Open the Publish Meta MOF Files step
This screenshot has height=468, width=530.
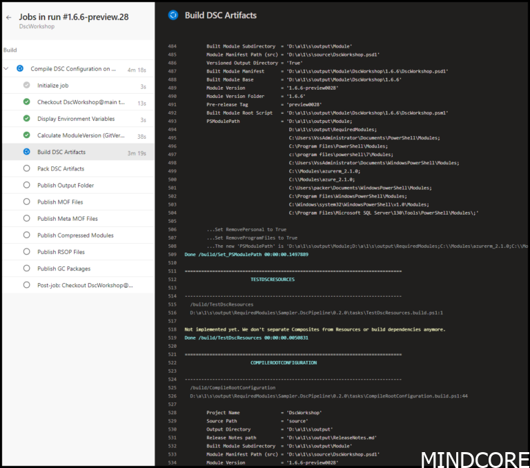pyautogui.click(x=67, y=218)
